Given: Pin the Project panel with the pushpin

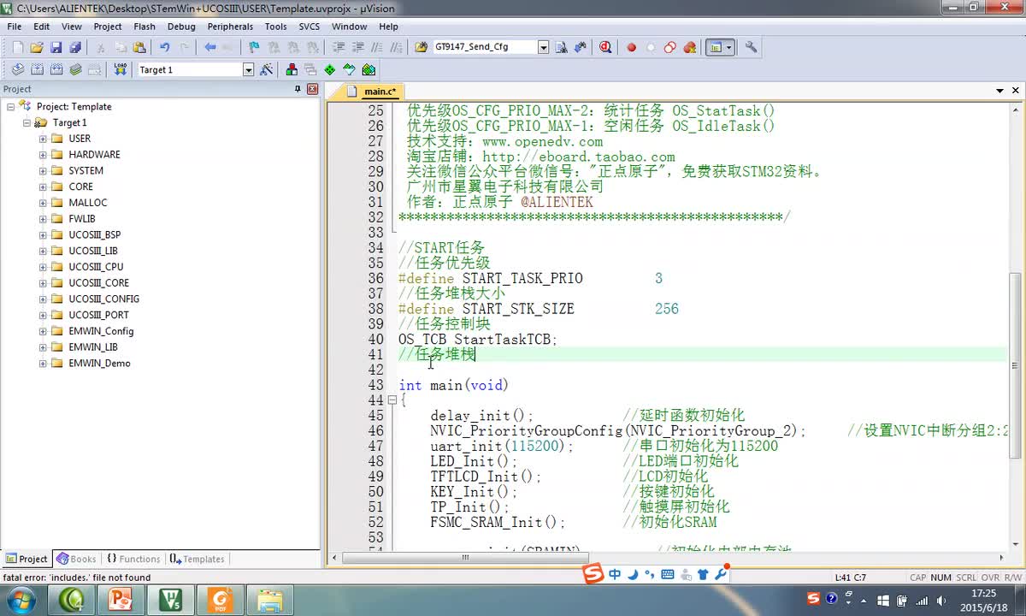Looking at the screenshot, I should [298, 89].
